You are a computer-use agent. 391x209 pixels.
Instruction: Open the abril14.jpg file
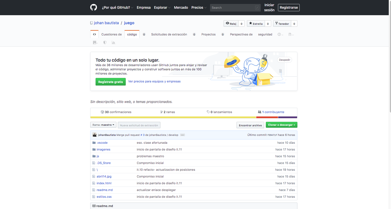coord(104,176)
